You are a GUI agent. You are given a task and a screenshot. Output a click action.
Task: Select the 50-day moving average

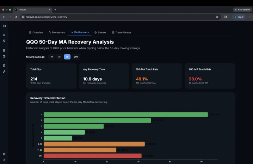click(67, 57)
